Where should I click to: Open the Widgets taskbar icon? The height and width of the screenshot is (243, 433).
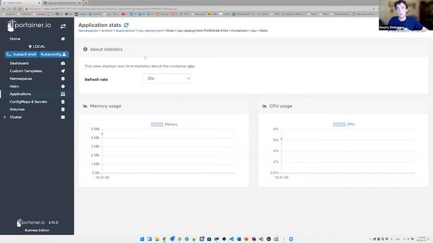click(x=150, y=239)
